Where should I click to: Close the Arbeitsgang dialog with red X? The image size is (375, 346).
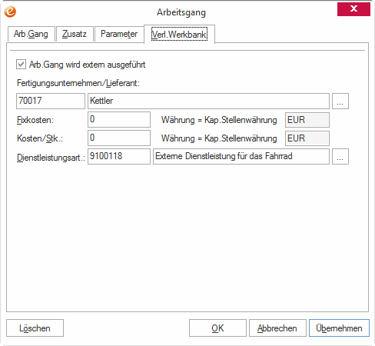tap(353, 9)
